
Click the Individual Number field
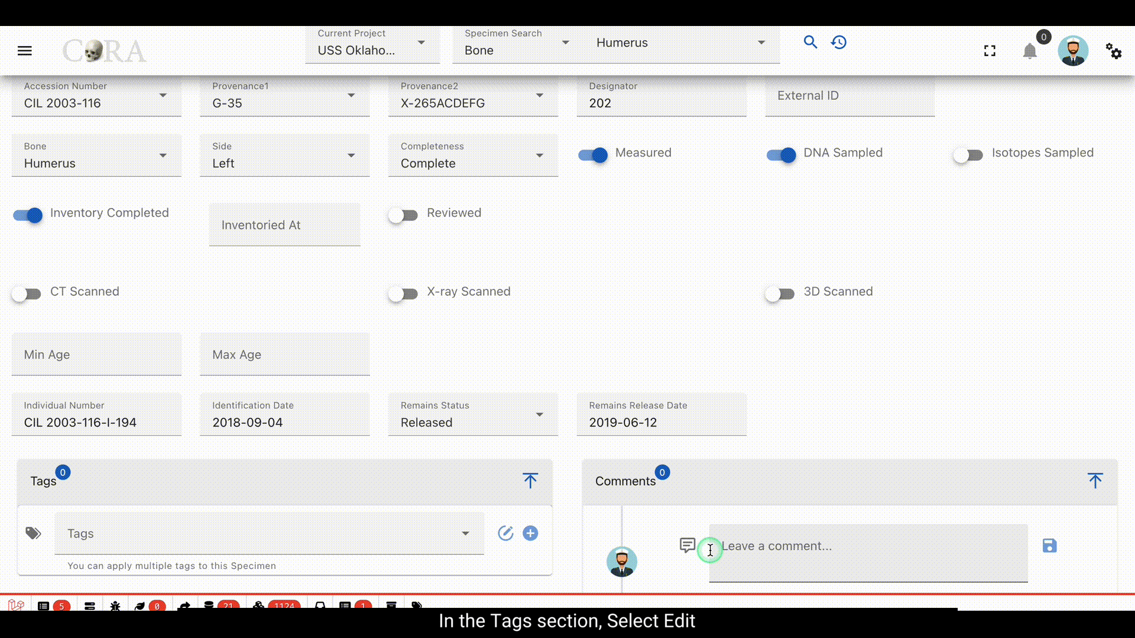pos(96,415)
